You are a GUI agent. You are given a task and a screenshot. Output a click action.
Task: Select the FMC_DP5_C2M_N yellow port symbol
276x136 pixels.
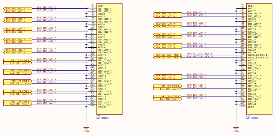(x=17, y=104)
